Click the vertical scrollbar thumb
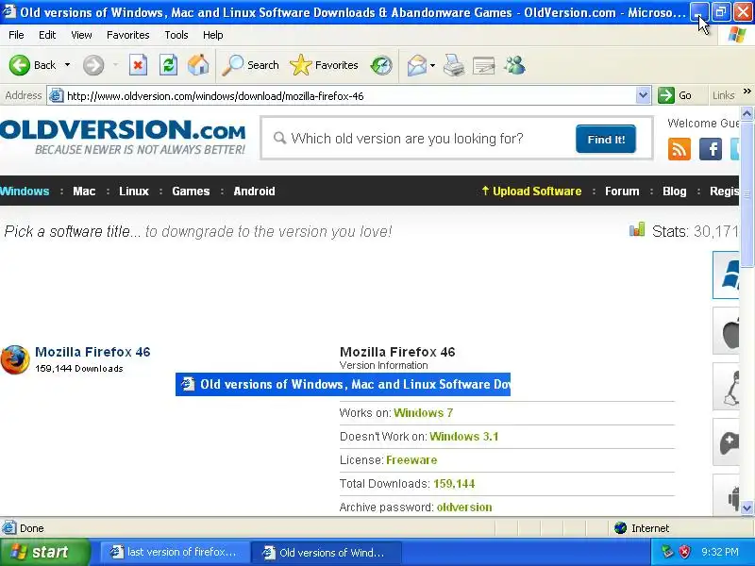Screen dimensions: 755x566 [747, 194]
